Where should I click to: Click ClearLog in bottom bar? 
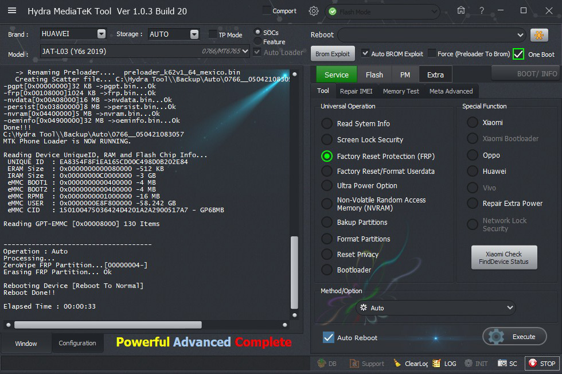[411, 364]
